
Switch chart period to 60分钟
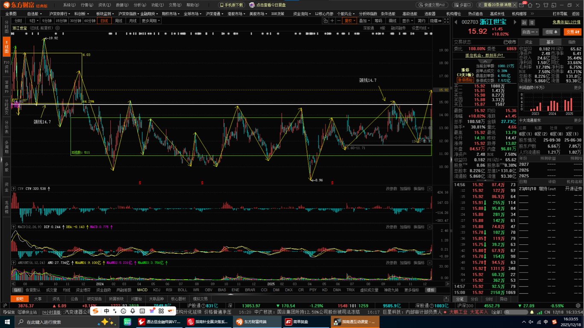coord(90,20)
